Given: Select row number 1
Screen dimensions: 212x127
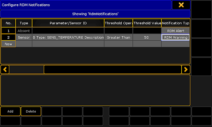Looking at the screenshot, I should pyautogui.click(x=8, y=31).
